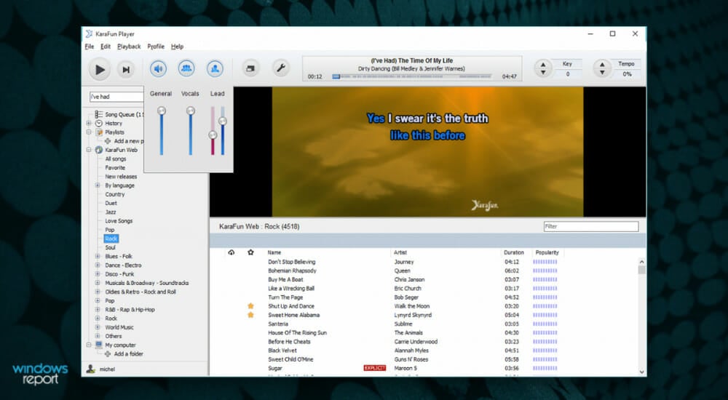Click the lead vocal person icon
This screenshot has width=728, height=400.
215,68
